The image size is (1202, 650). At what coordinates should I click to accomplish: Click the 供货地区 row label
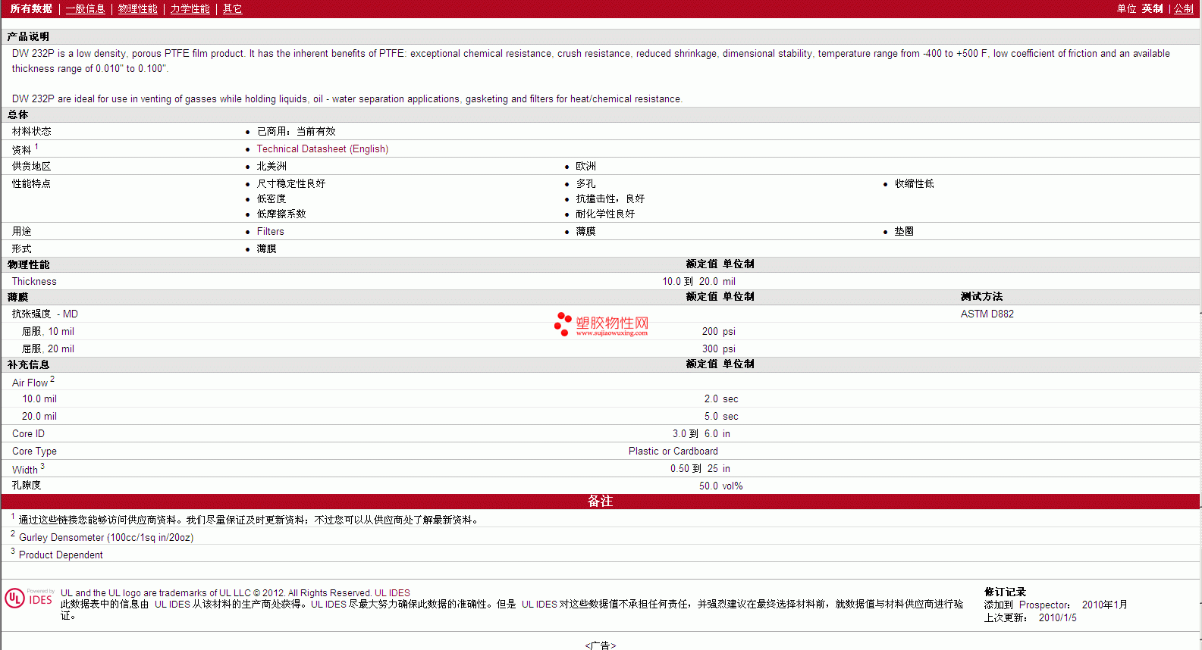point(31,167)
